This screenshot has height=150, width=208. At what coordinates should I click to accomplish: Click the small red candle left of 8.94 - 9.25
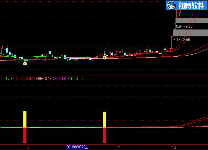pyautogui.click(x=175, y=26)
